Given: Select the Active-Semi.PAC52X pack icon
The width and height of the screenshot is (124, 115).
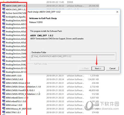Looking at the screenshot, I should tap(4, 13).
